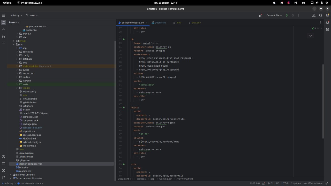Open the Git tool window icon
This screenshot has height=186, width=331.
point(3,177)
